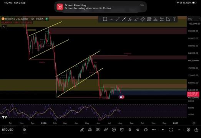Tap the 2026 label on time axis
The height and width of the screenshot is (138, 201).
44,123
